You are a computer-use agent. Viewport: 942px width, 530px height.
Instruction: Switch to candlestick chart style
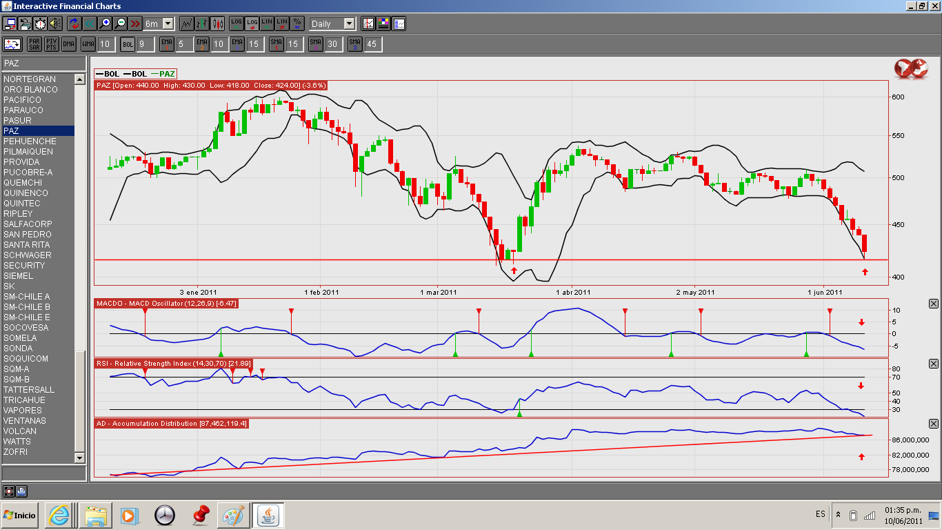pos(217,23)
